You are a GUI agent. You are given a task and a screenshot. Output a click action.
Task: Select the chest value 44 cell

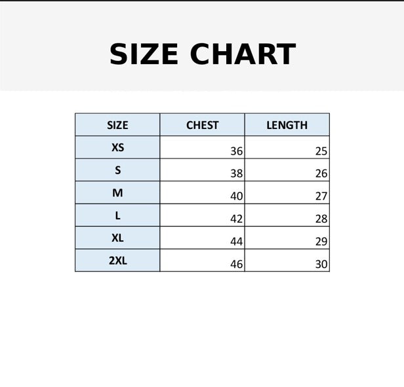coord(203,238)
